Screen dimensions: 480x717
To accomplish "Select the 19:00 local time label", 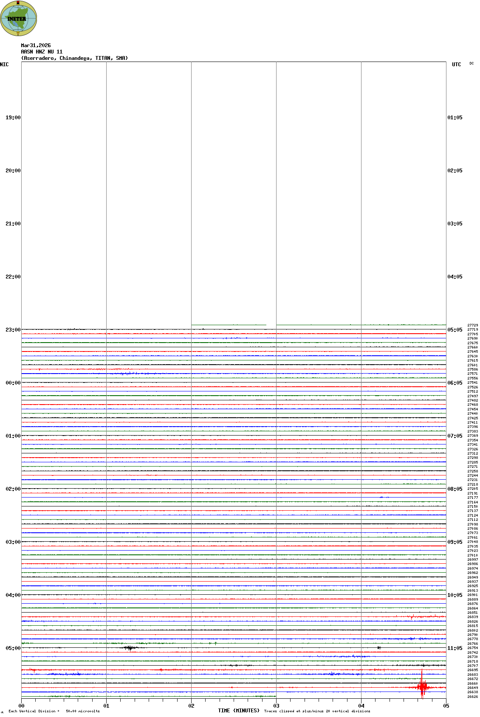I will [x=13, y=118].
